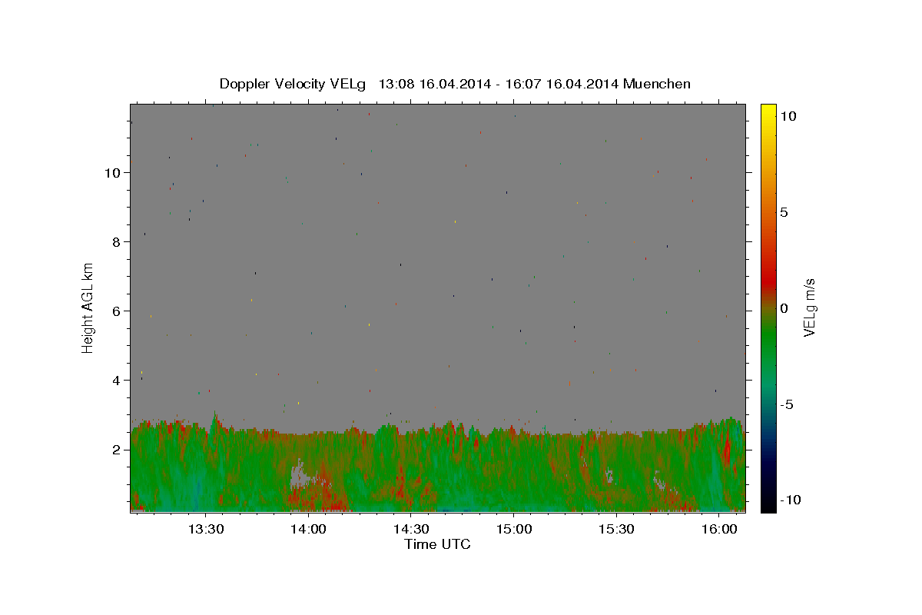The width and height of the screenshot is (922, 615).
Task: Click the 'Time UTC' axis label
Action: point(437,544)
